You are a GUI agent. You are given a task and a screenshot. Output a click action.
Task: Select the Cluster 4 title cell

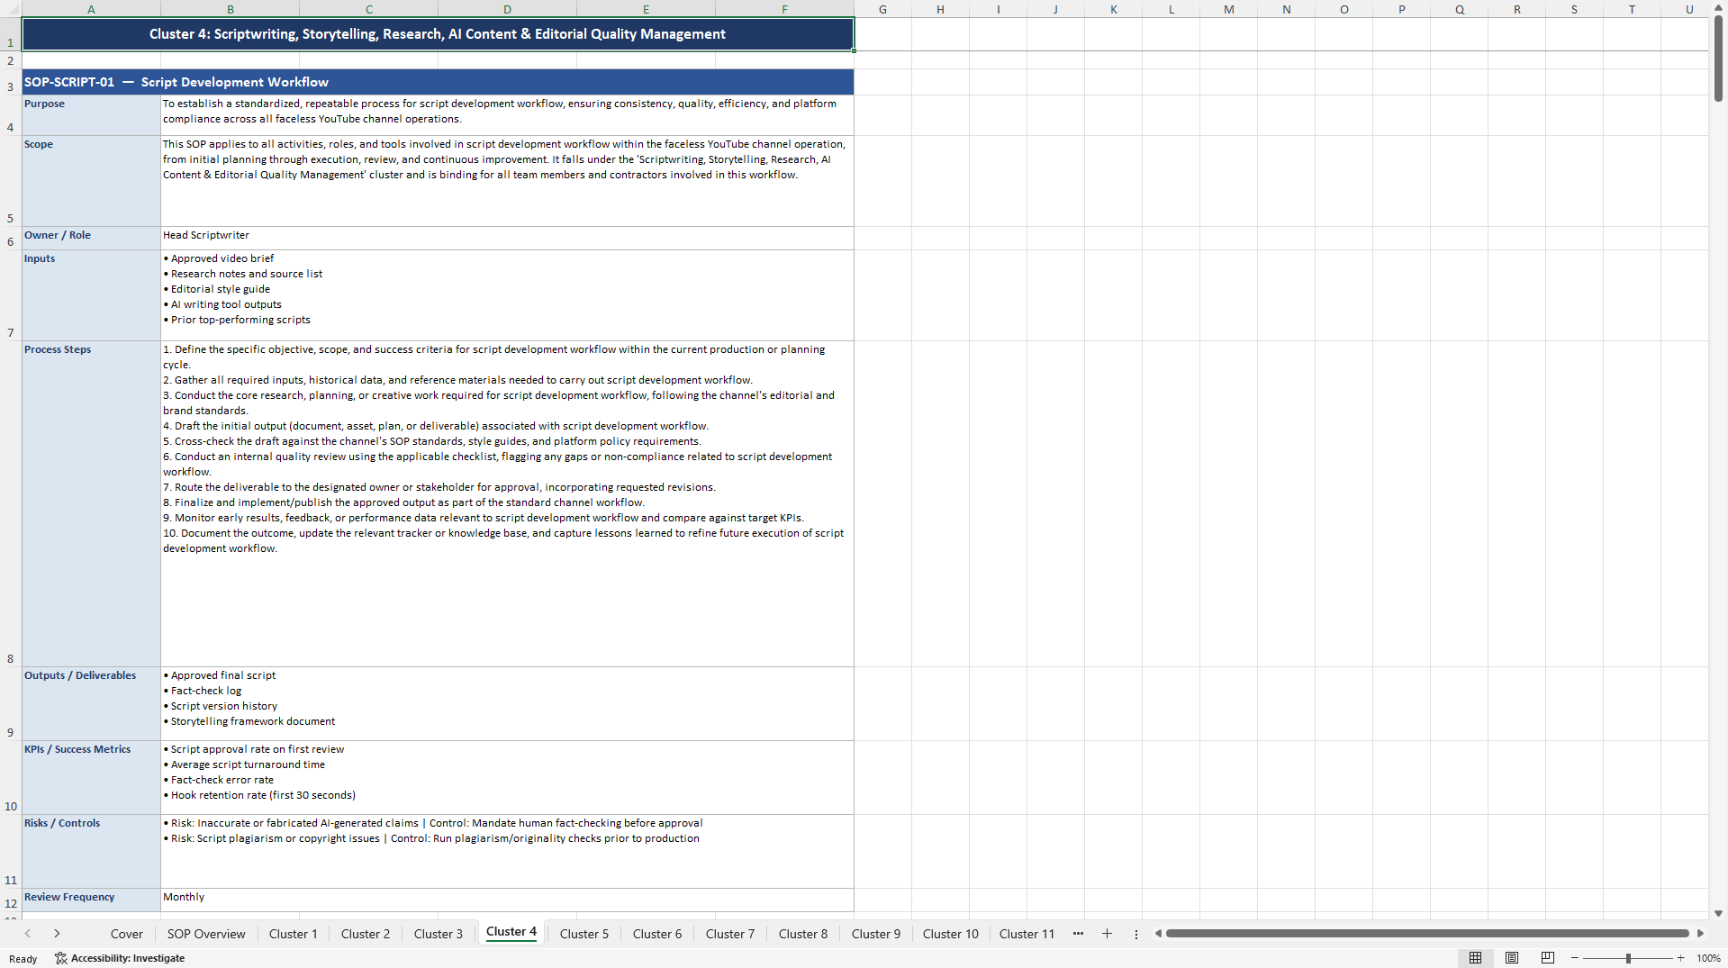point(438,34)
